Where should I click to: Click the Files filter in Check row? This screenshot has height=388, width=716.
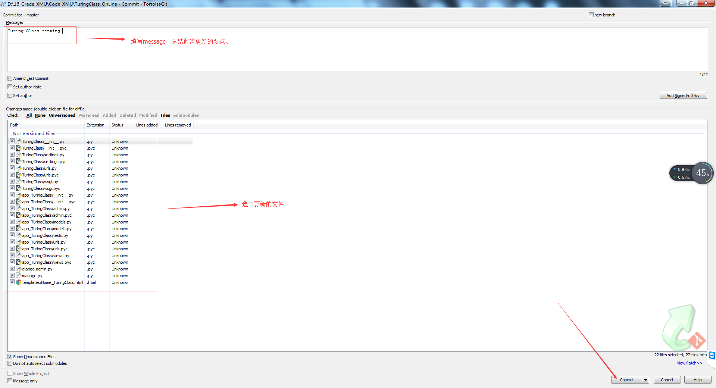(x=165, y=115)
